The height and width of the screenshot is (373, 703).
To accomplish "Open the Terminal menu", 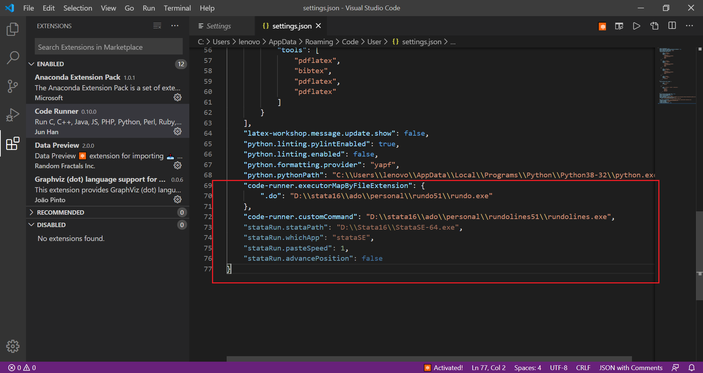I will (177, 8).
